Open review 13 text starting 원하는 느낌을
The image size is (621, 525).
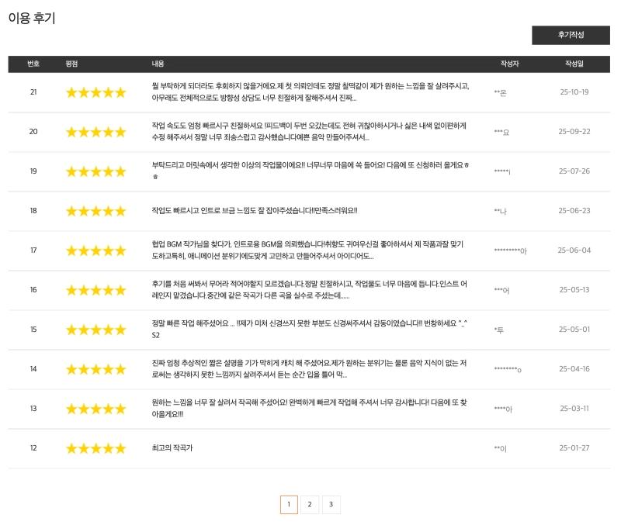(x=309, y=408)
